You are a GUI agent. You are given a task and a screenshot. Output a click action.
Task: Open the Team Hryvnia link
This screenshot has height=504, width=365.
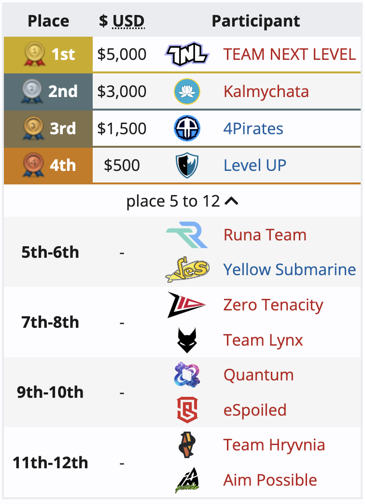[x=274, y=445]
